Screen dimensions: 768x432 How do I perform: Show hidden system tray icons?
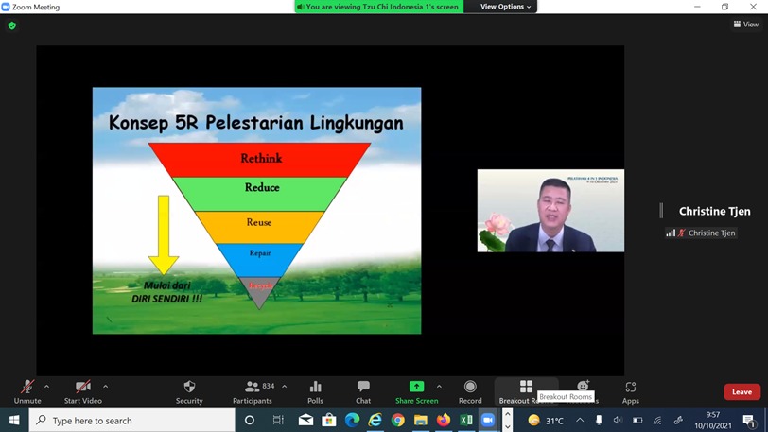point(580,421)
